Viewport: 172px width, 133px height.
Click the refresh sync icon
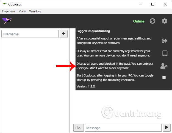[x=152, y=21]
